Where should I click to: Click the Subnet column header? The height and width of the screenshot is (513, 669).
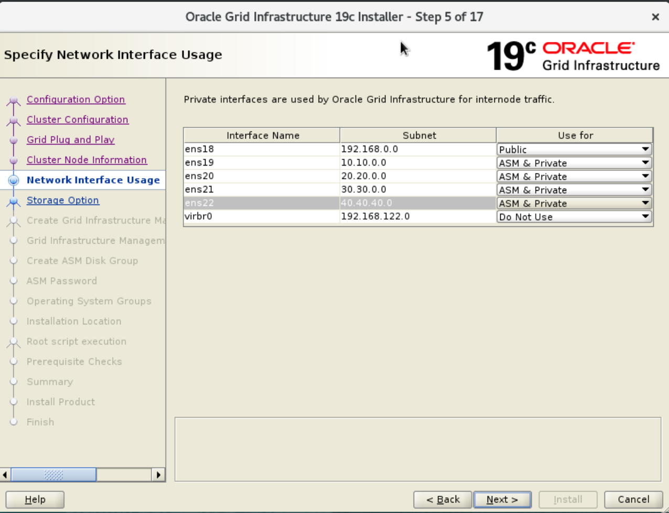[x=418, y=135]
